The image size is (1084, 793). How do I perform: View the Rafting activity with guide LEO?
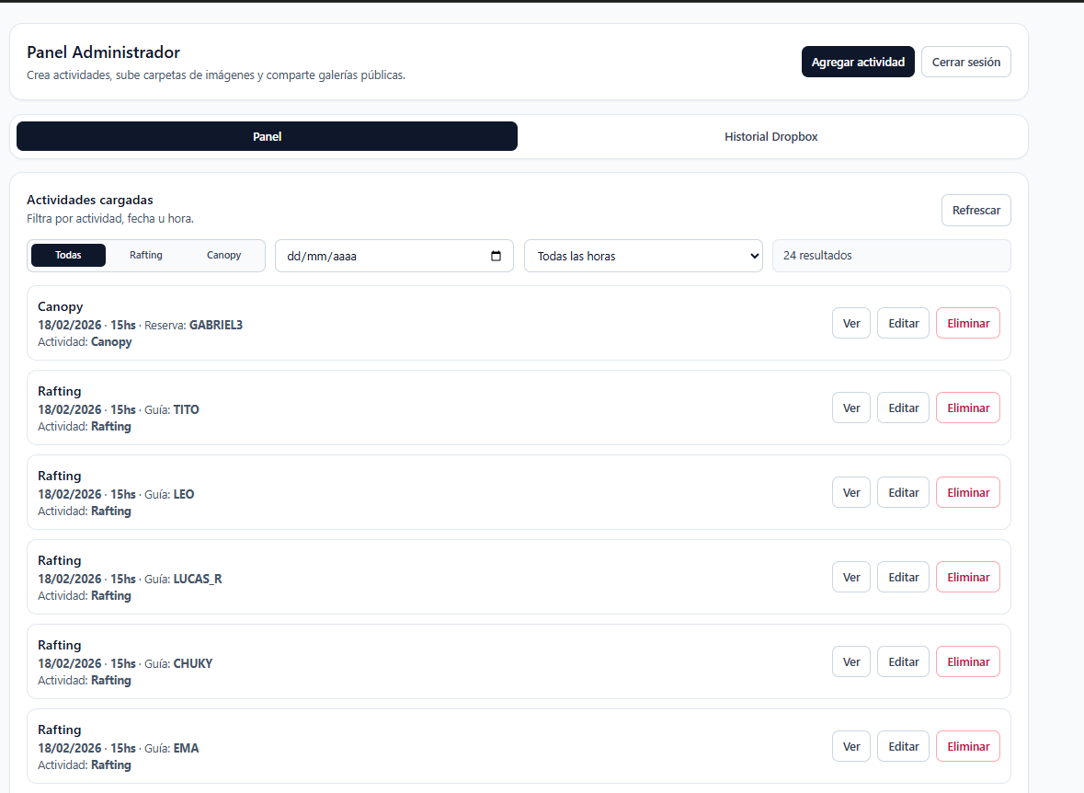(851, 493)
